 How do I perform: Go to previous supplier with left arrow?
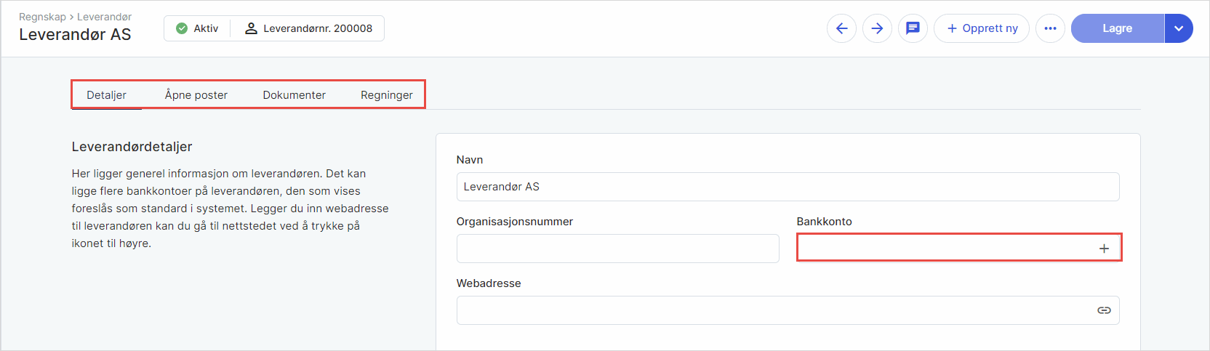(x=841, y=28)
